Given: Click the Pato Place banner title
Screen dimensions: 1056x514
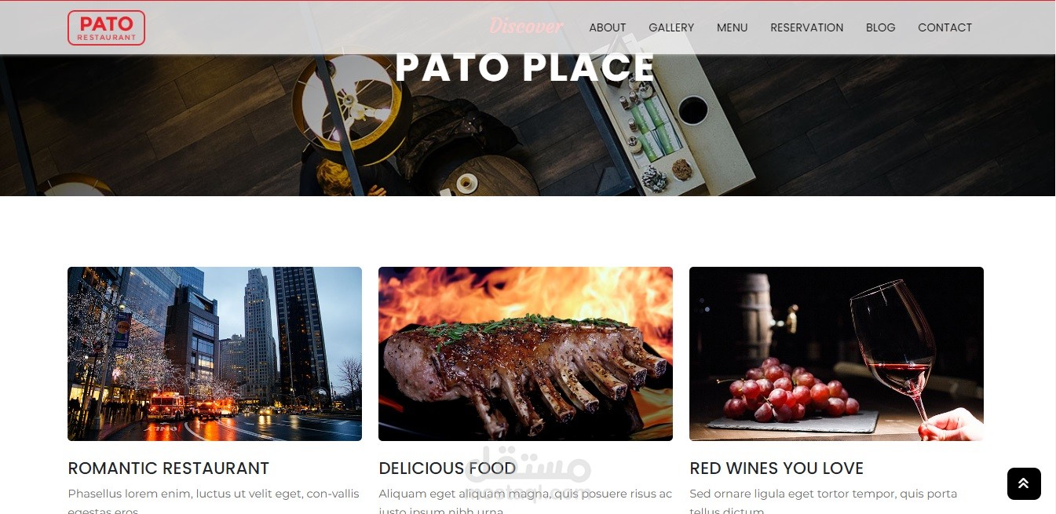Looking at the screenshot, I should point(525,67).
